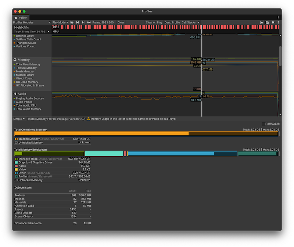Click the load profile data icon
The height and width of the screenshot is (247, 294).
[262, 22]
